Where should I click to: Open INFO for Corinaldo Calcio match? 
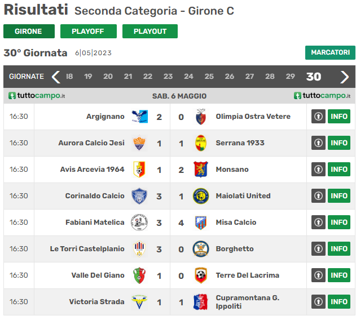339,196
